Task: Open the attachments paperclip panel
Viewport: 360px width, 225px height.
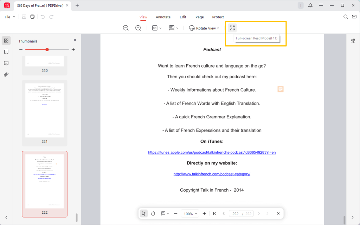Action: (6, 74)
